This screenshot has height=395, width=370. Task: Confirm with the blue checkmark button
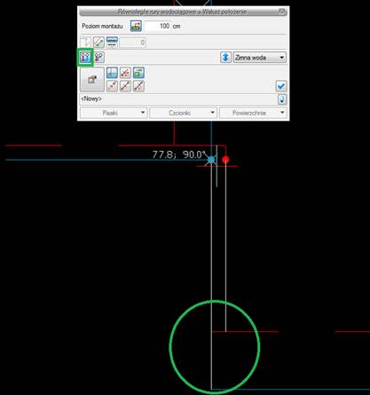pyautogui.click(x=280, y=86)
